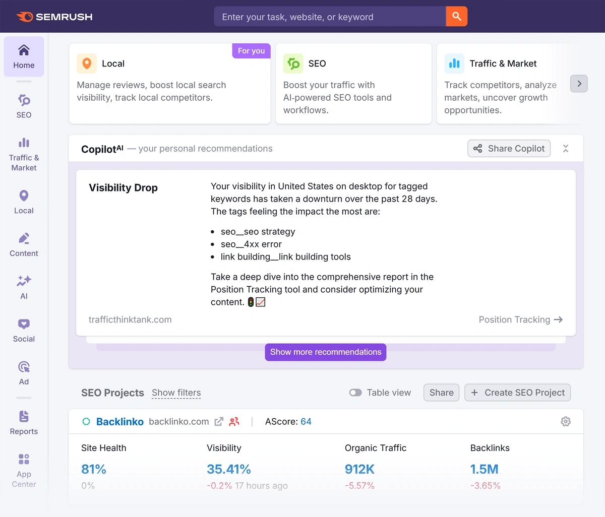Screen dimensions: 605x517
Task: Click Site Health value 81%
Action: pos(94,469)
